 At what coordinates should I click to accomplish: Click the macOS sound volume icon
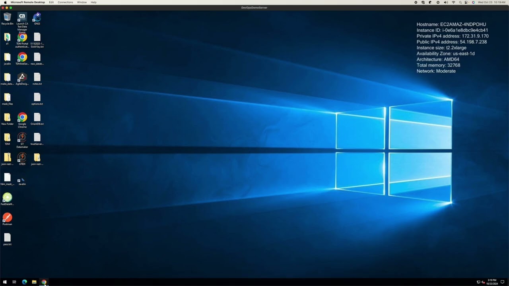[x=446, y=2]
